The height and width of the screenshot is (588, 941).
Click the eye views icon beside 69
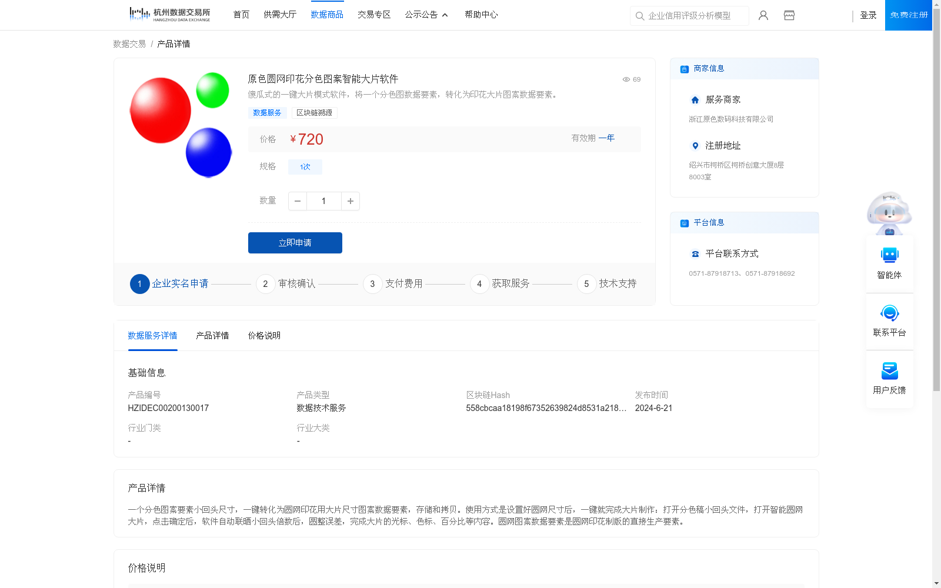[626, 79]
